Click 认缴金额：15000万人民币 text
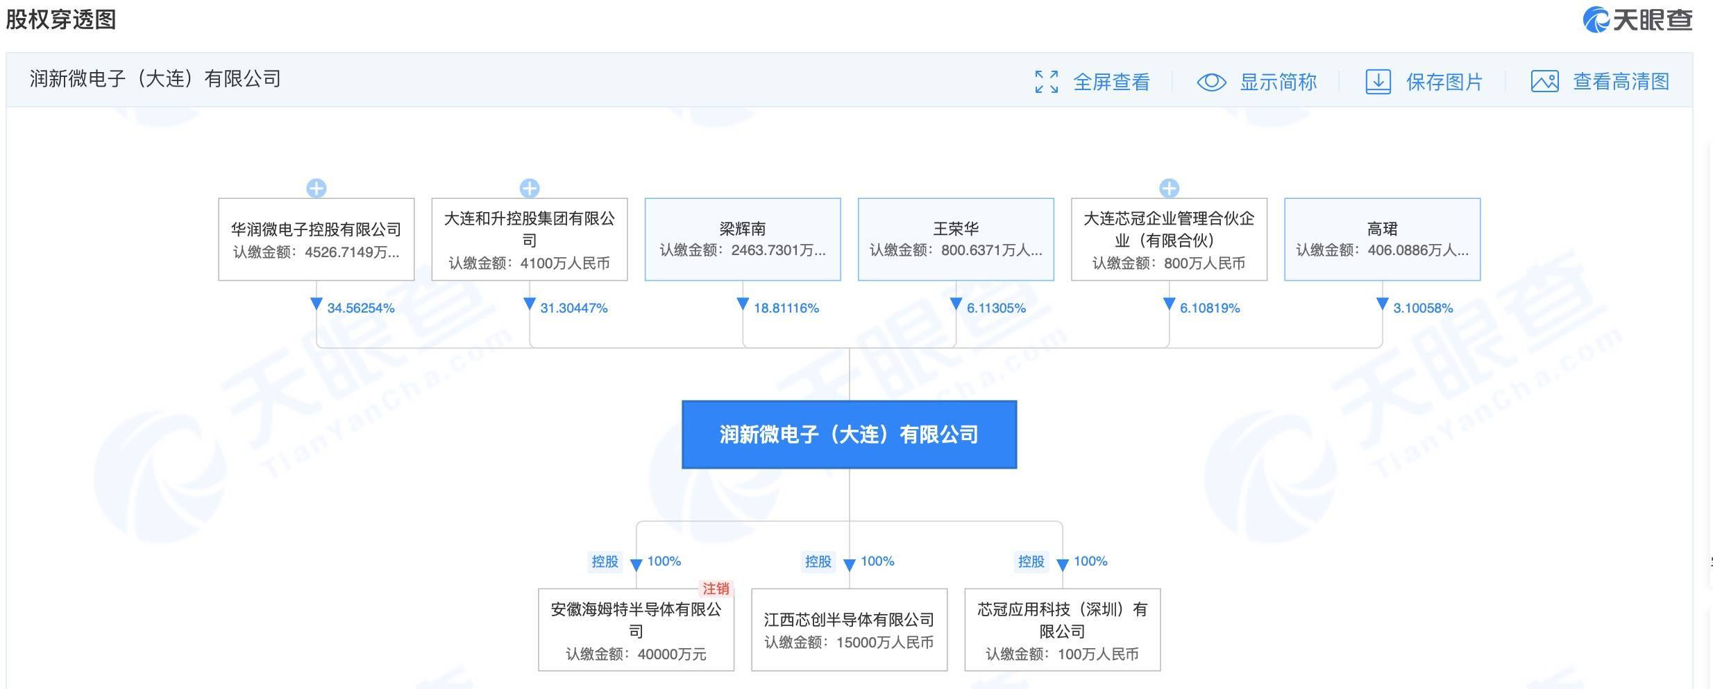The image size is (1713, 689). (x=849, y=643)
